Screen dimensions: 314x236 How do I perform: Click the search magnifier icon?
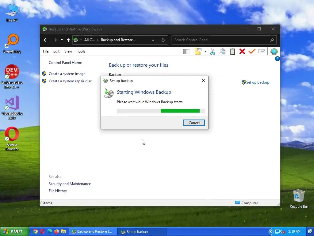pyautogui.click(x=272, y=40)
